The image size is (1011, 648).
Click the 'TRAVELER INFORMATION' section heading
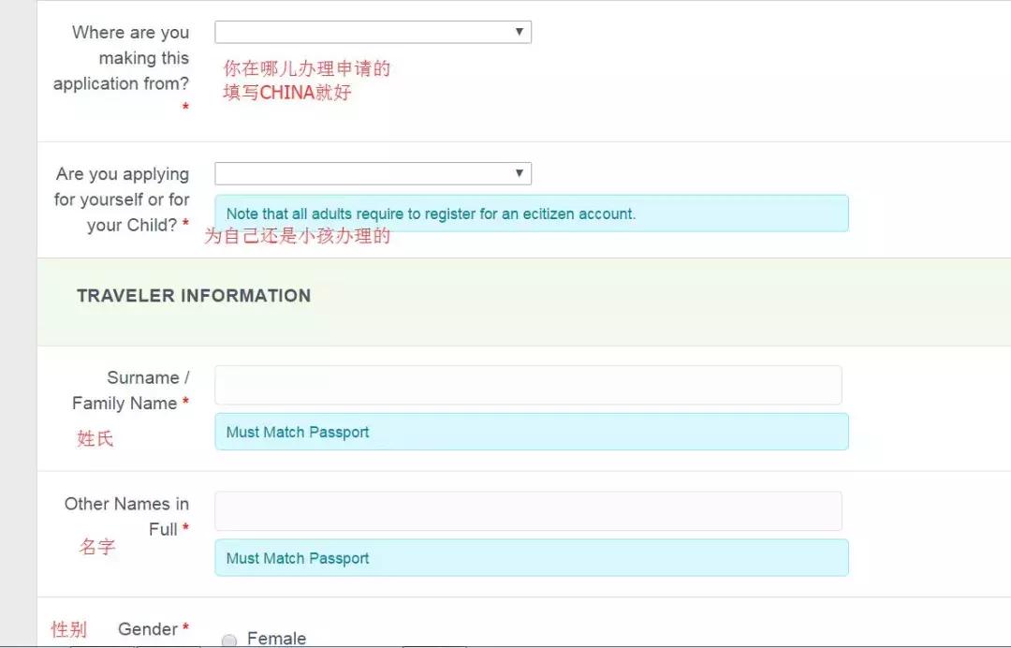click(194, 296)
